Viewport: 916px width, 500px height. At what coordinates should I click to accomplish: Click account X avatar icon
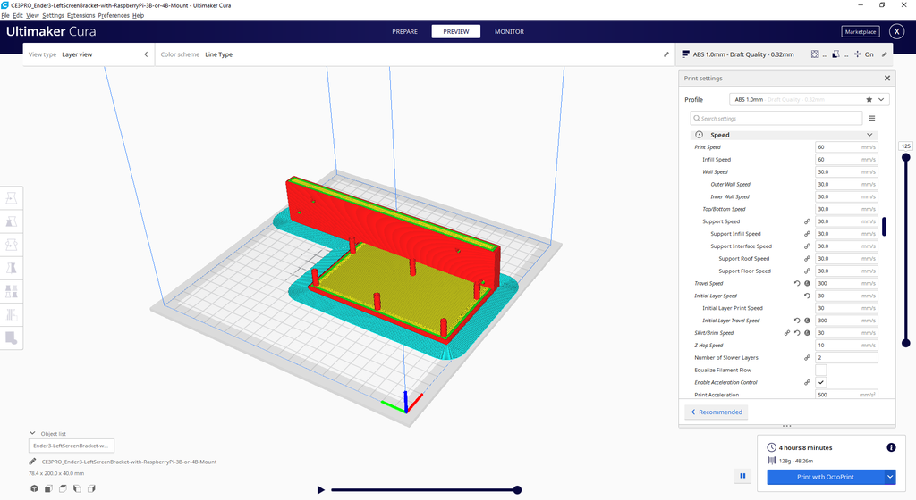(x=896, y=31)
